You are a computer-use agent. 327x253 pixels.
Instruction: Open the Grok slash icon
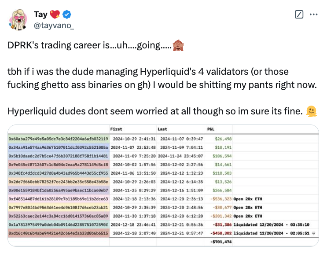click(299, 15)
